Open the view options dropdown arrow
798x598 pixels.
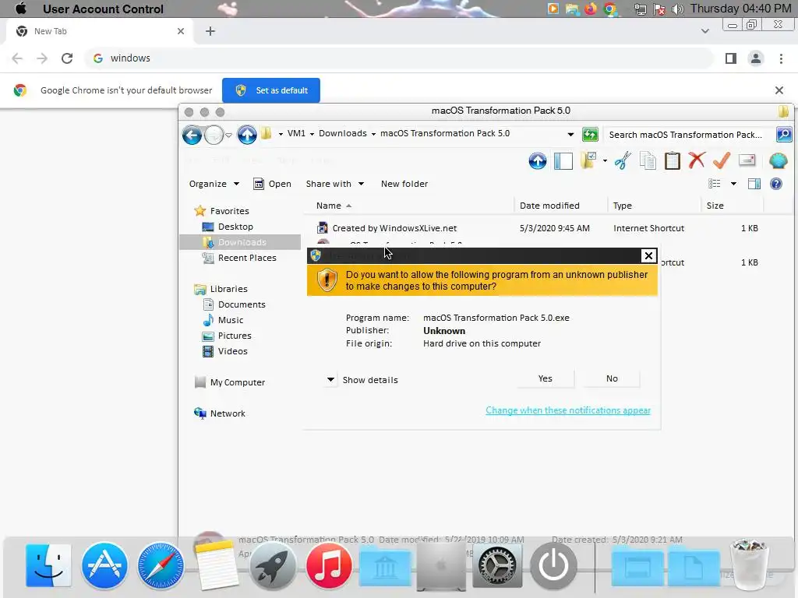[x=733, y=184]
